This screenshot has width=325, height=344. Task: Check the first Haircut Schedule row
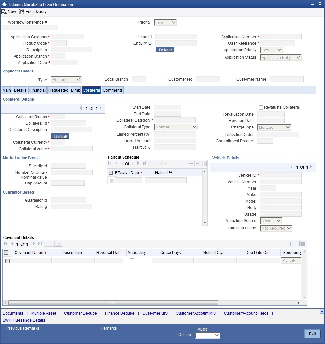point(112,181)
